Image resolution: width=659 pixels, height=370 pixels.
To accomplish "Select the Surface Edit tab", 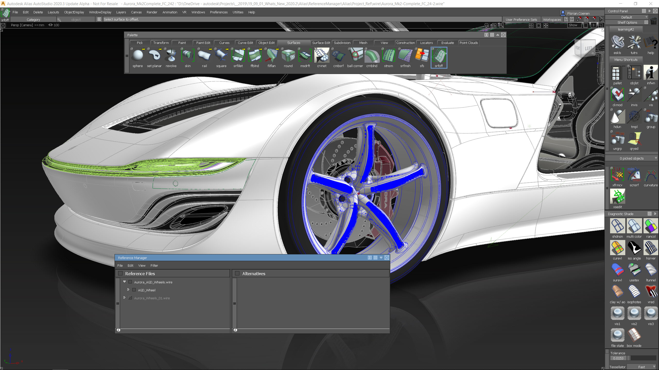I will pyautogui.click(x=320, y=42).
